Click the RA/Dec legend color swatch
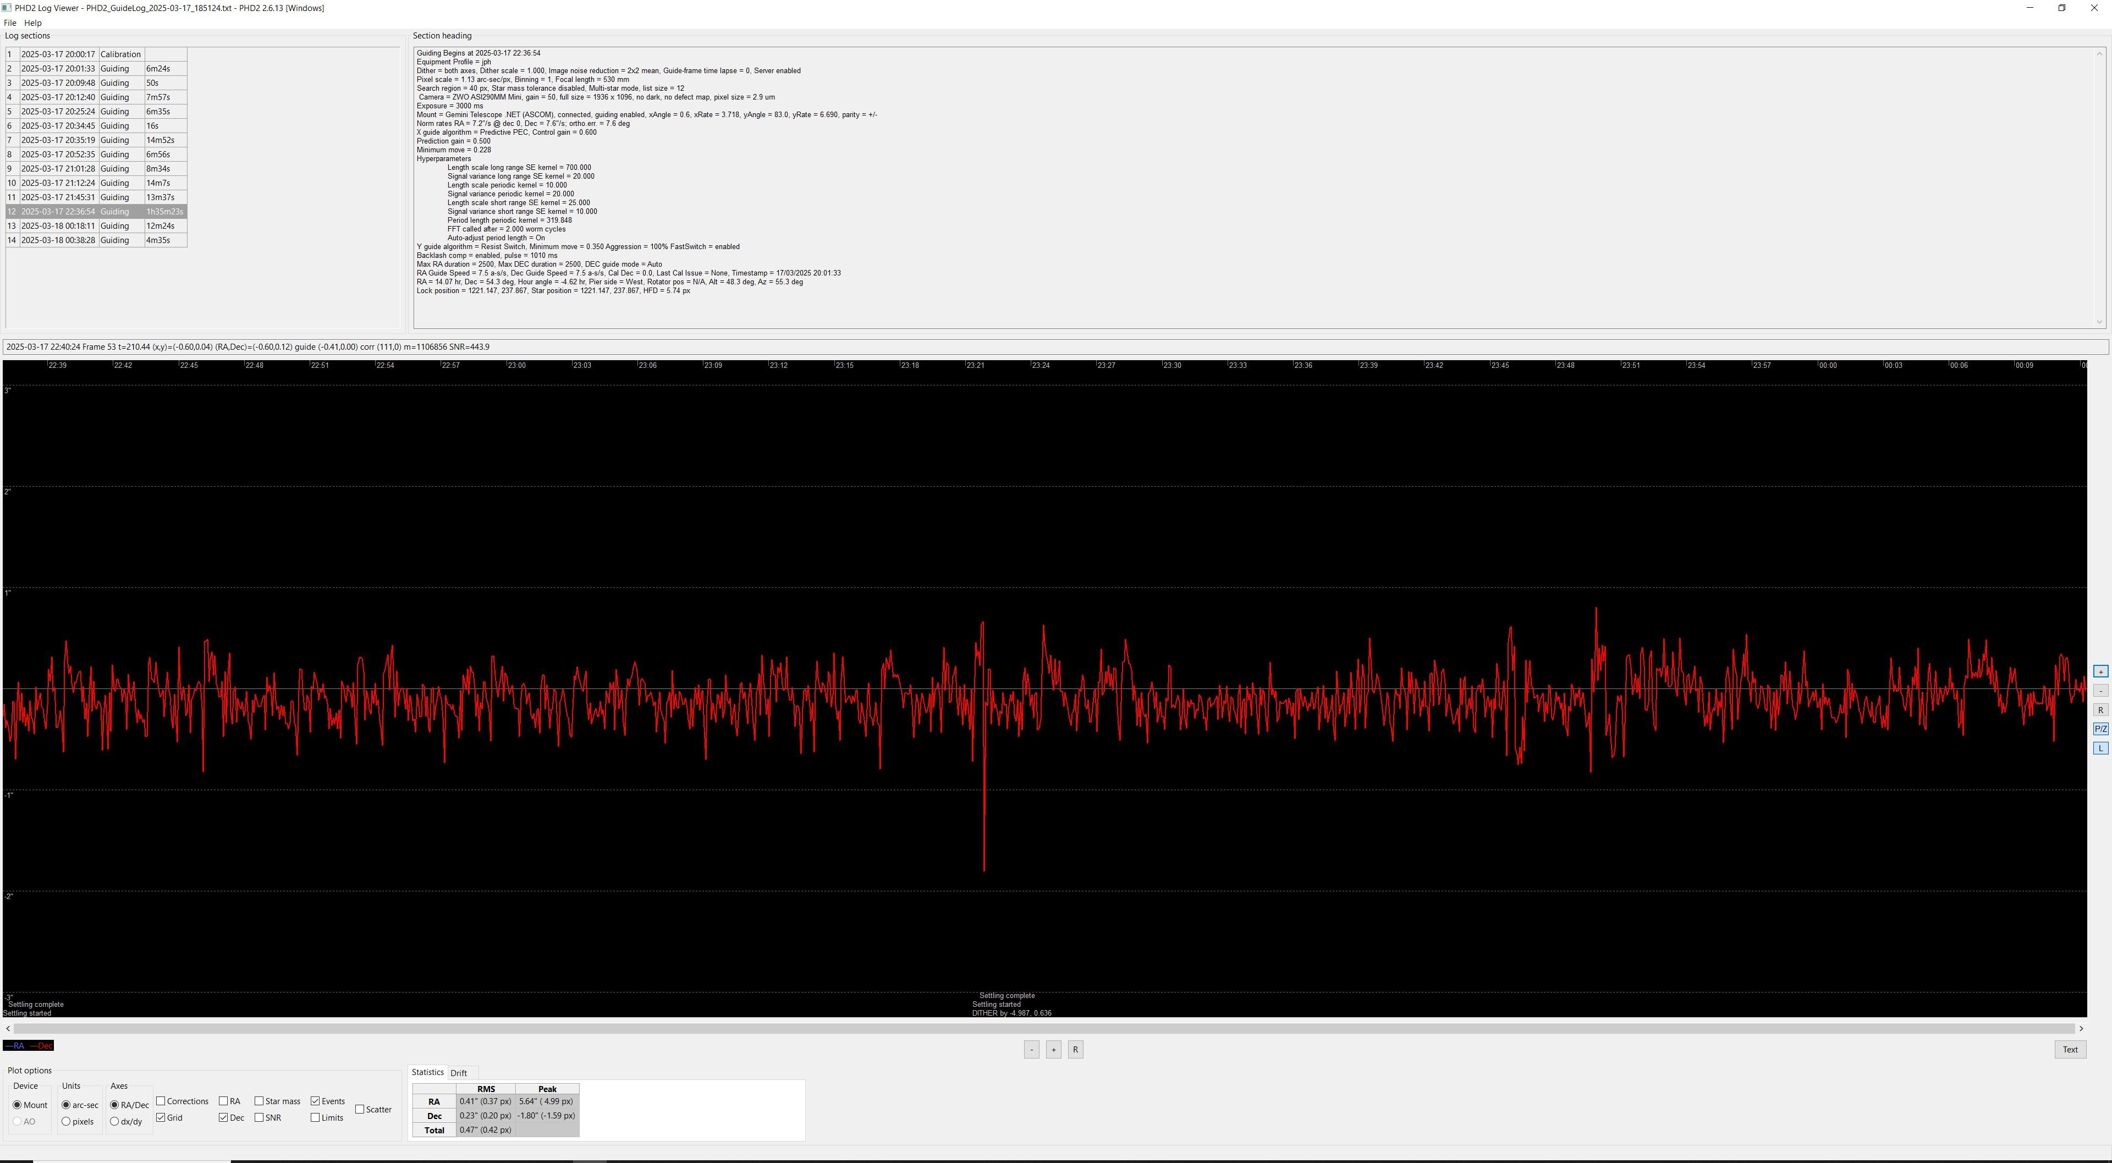 29,1046
